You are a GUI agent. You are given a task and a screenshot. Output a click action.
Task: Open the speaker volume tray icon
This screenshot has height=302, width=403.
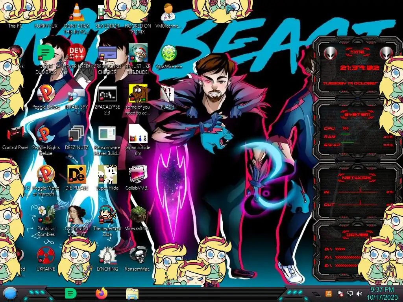pos(359,294)
